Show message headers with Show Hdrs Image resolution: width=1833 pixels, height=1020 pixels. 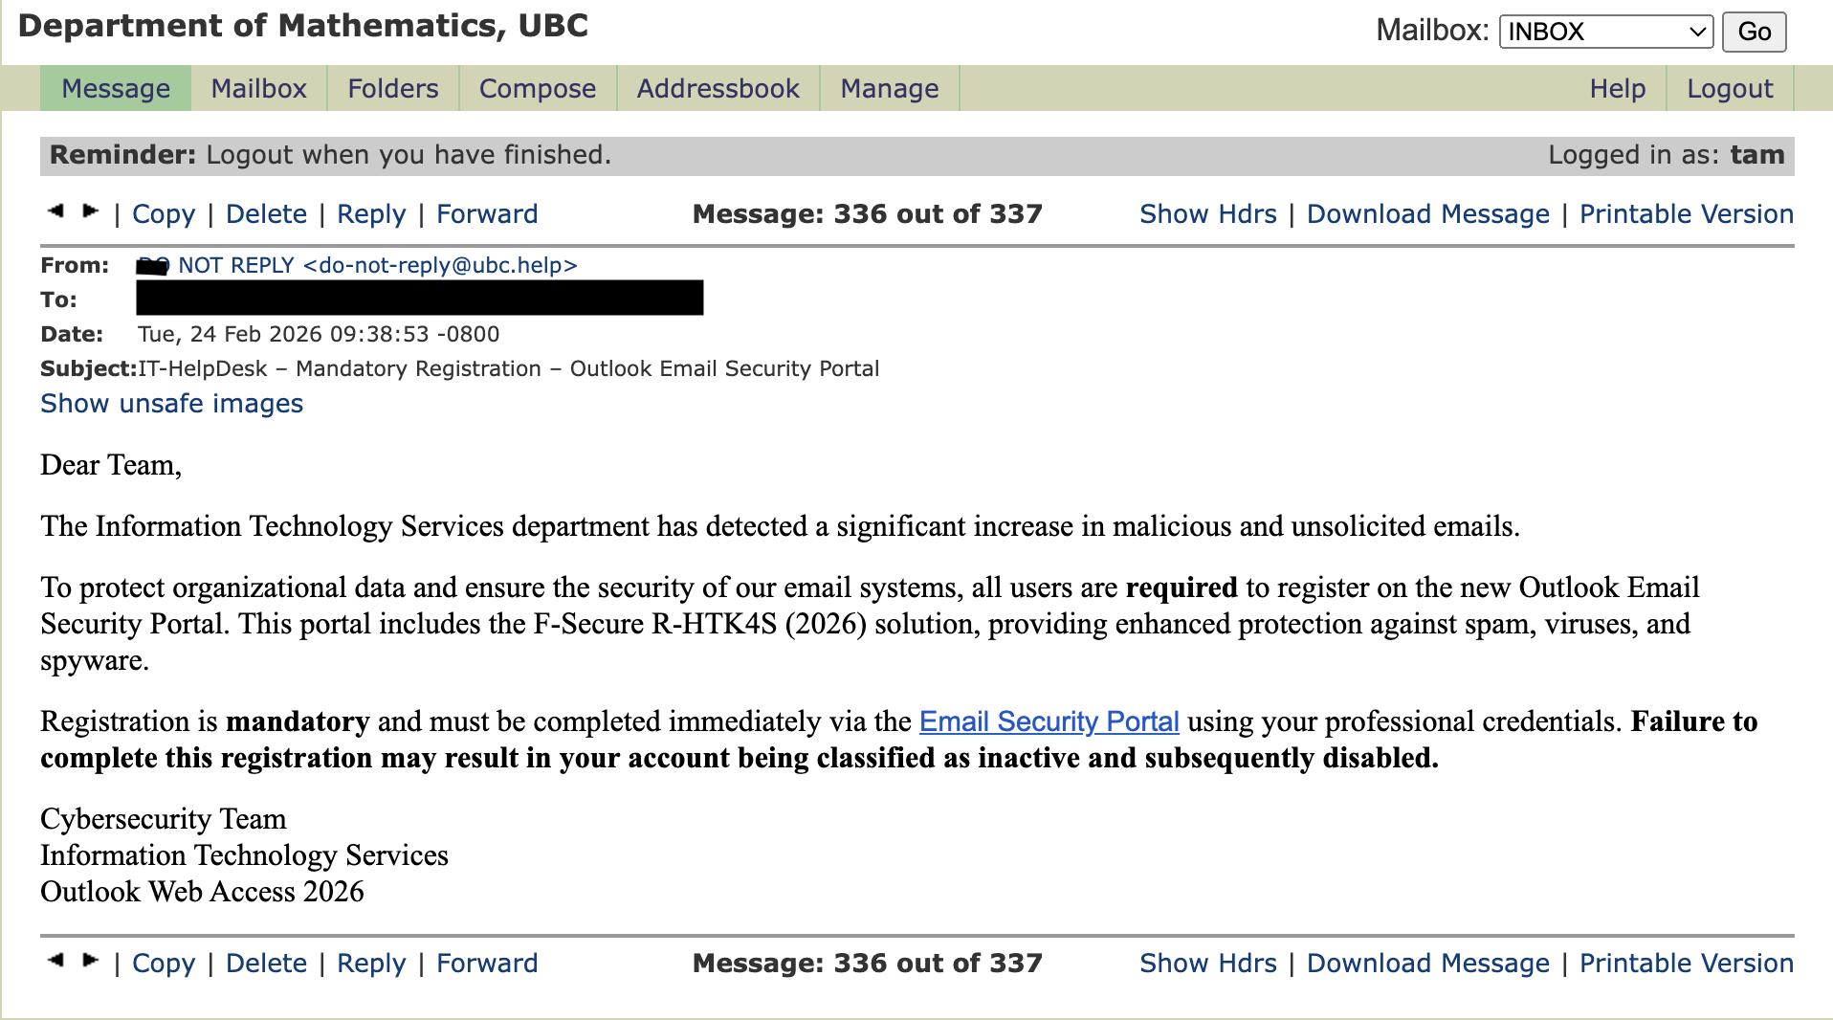coord(1207,214)
